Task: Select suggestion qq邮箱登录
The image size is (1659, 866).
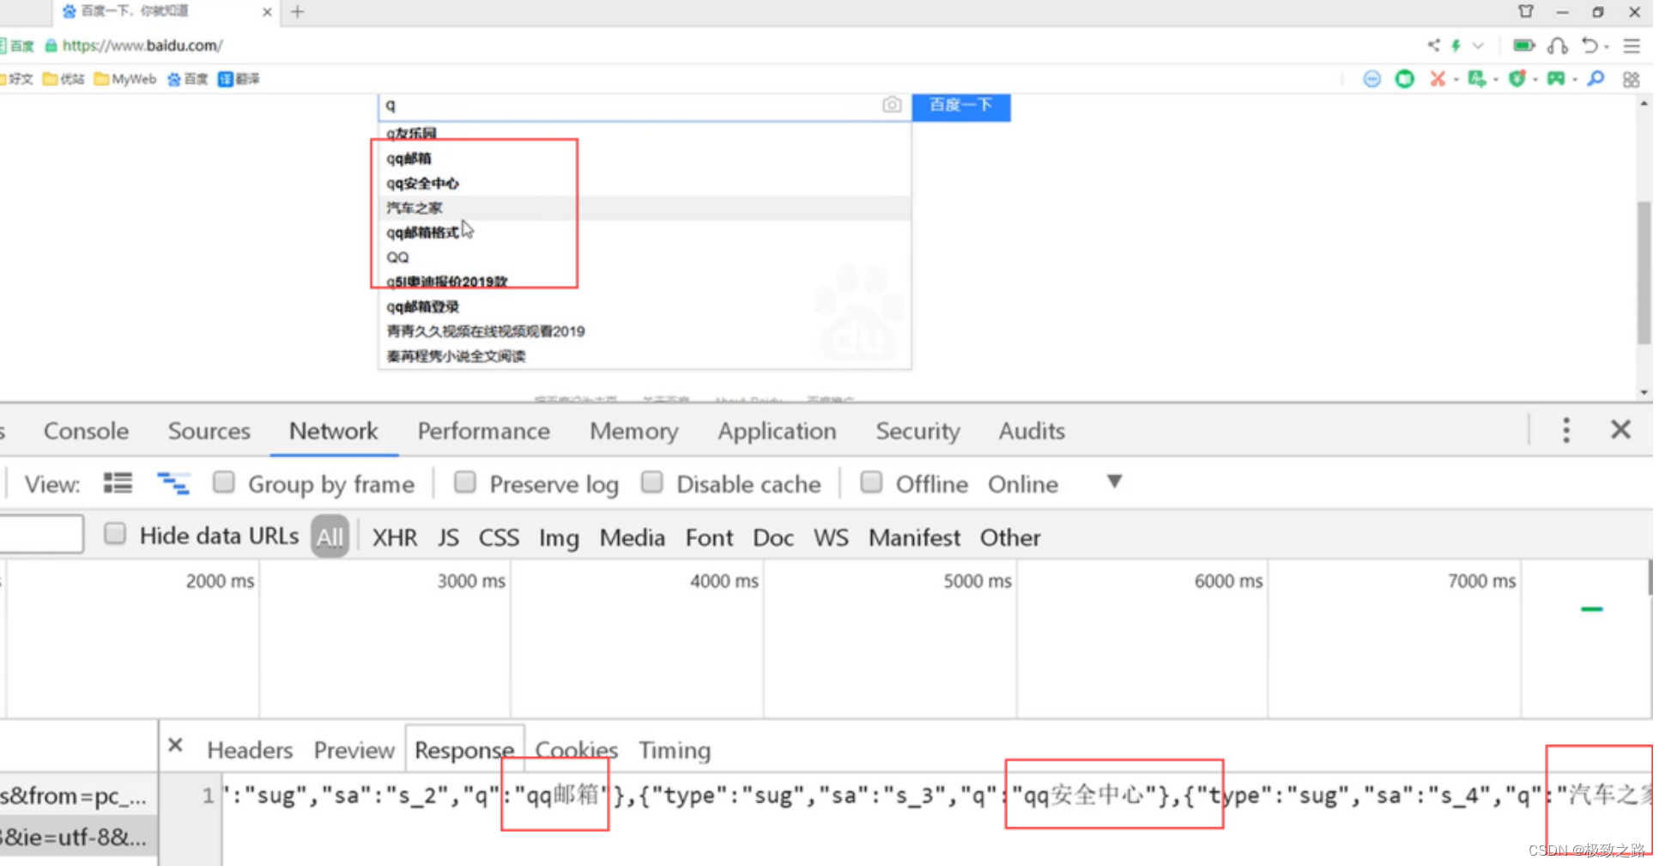Action: (x=645, y=307)
